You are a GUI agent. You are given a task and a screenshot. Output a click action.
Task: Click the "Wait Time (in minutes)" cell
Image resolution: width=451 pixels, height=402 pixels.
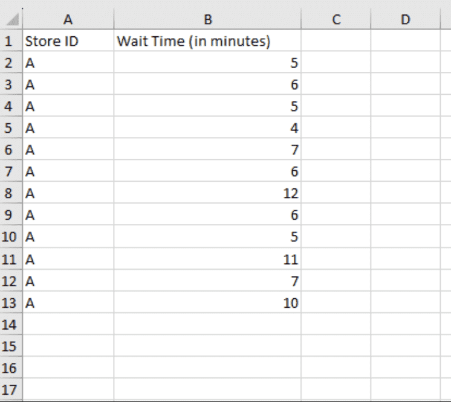coord(207,42)
